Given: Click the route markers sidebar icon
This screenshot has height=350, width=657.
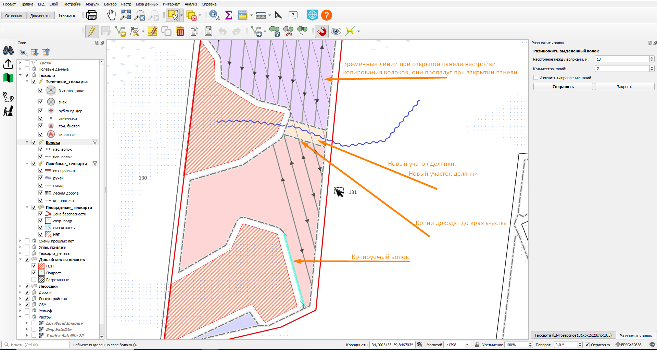Looking at the screenshot, I should (8, 97).
